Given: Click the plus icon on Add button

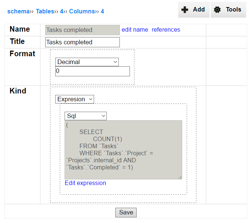Looking at the screenshot, I should (185, 10).
